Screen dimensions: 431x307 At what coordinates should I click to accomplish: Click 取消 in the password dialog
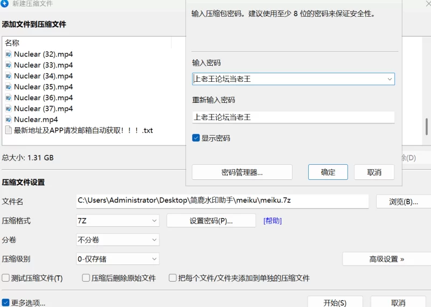click(x=374, y=172)
